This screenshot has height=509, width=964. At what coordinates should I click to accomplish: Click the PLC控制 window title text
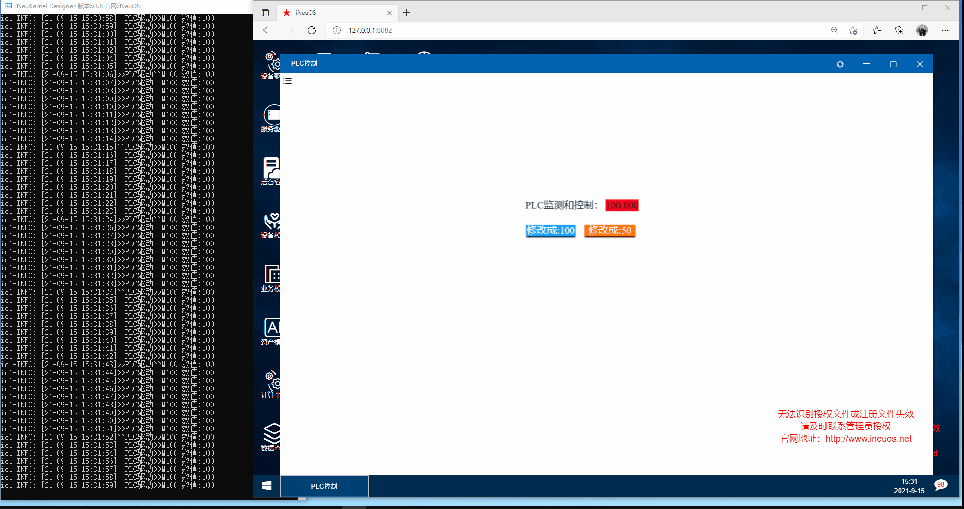[304, 63]
